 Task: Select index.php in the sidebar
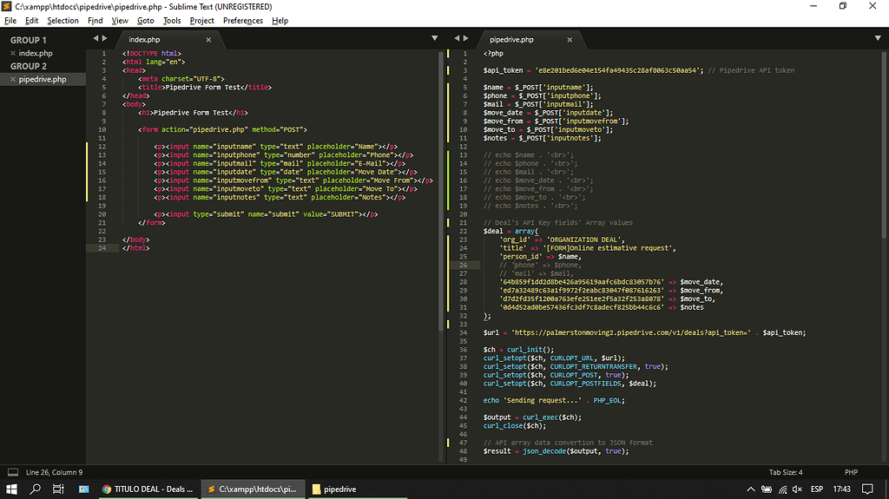(36, 54)
